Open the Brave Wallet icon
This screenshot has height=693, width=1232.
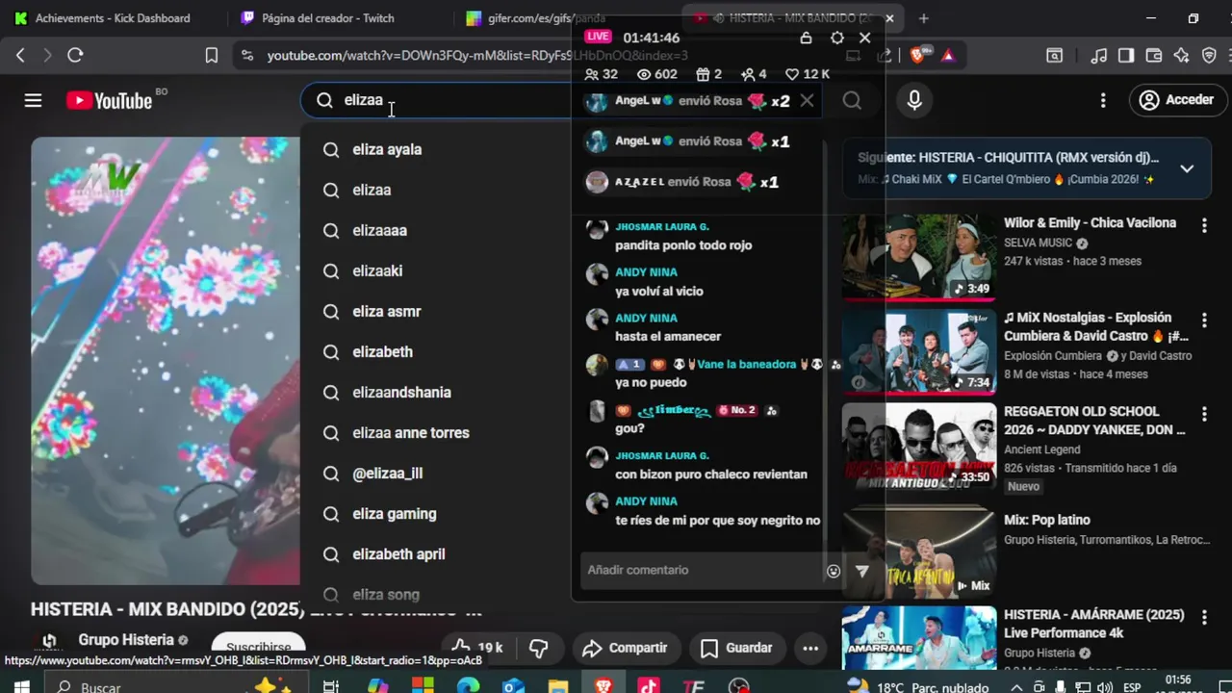tap(1153, 56)
